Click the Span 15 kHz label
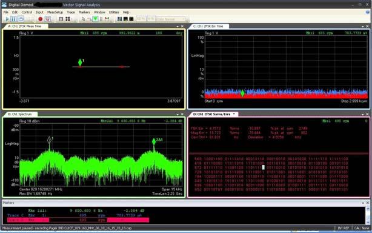 tap(172, 189)
